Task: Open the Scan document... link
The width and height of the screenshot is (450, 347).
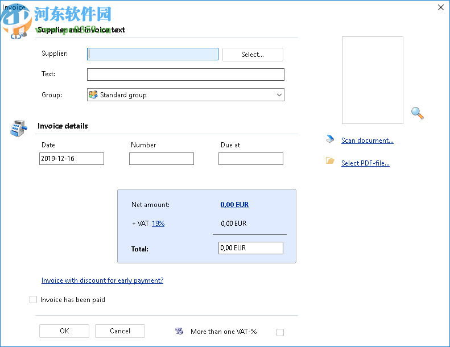Action: (x=368, y=141)
